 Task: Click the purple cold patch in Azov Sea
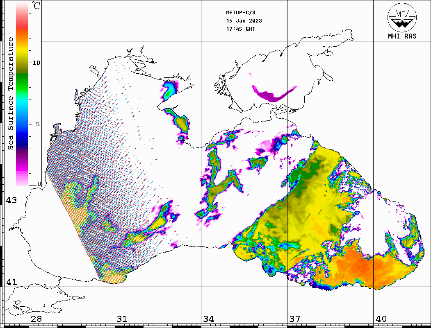click(271, 95)
